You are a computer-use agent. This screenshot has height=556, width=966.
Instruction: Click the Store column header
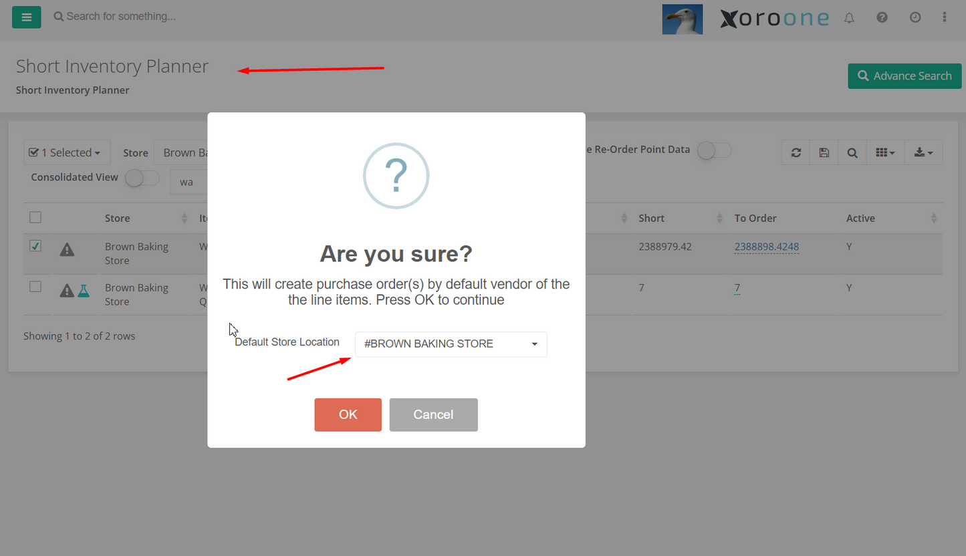pyautogui.click(x=117, y=219)
